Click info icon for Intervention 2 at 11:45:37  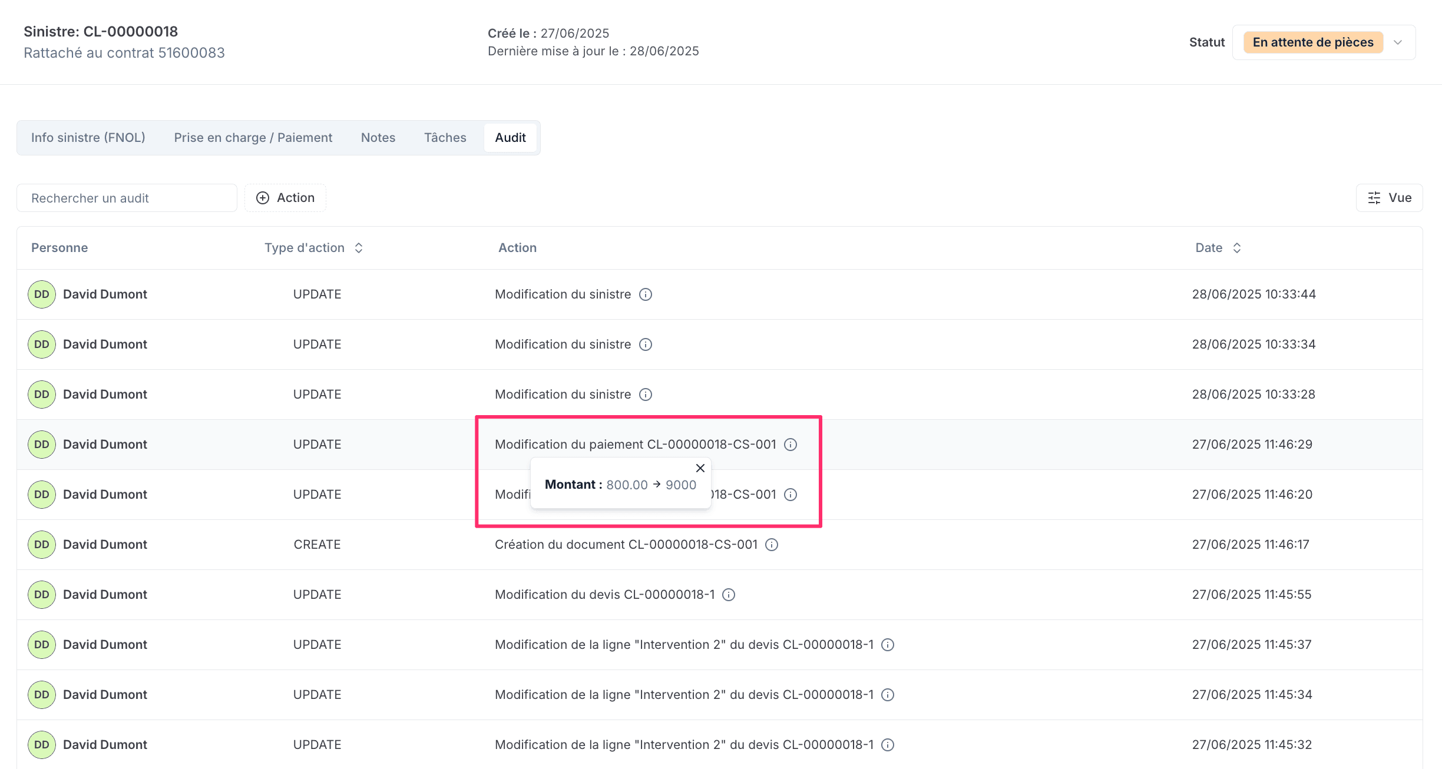pos(888,645)
